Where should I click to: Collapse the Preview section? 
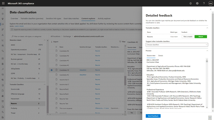[x=207, y=50]
